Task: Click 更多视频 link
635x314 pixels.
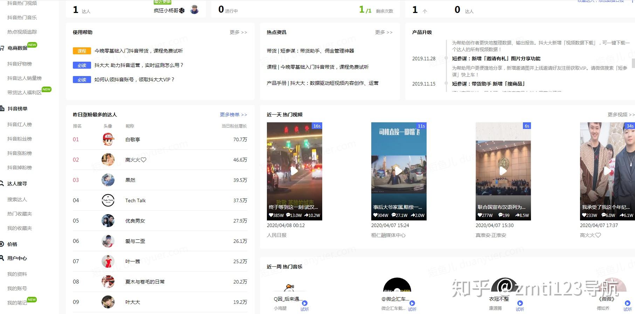Action: [x=621, y=115]
